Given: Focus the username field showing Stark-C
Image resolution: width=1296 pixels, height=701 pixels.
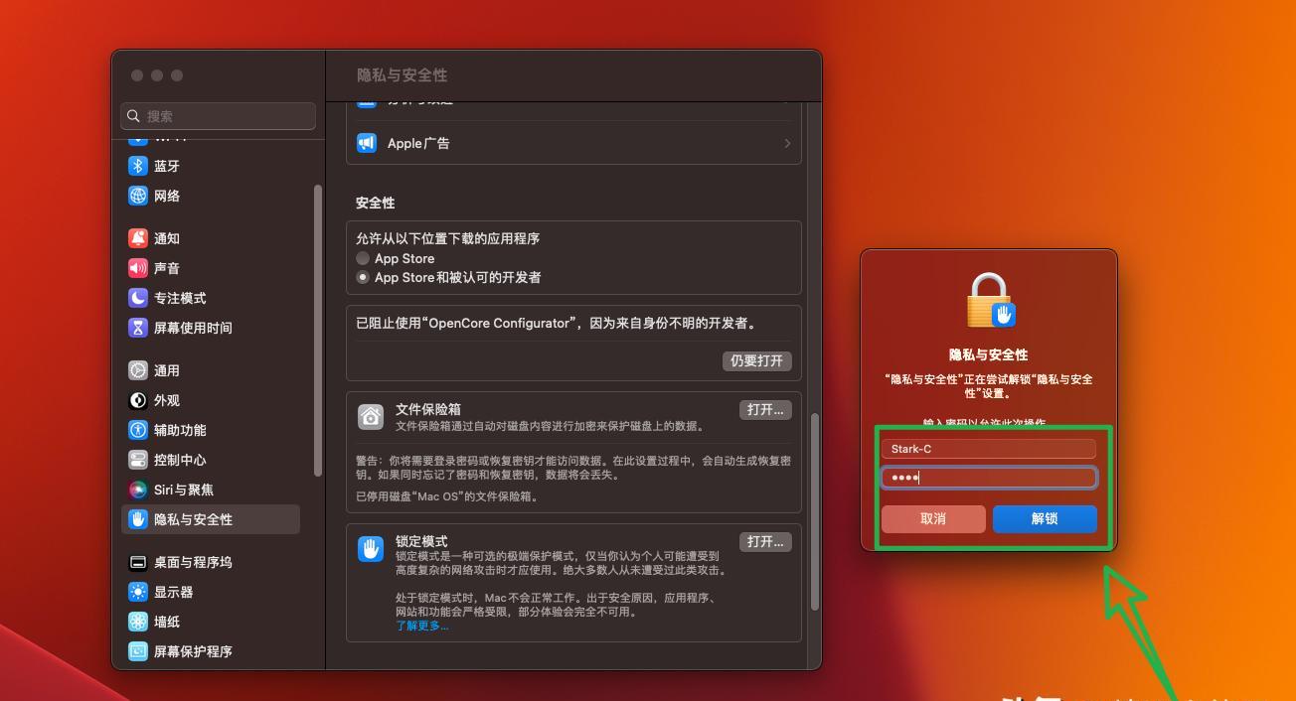Looking at the screenshot, I should [989, 449].
